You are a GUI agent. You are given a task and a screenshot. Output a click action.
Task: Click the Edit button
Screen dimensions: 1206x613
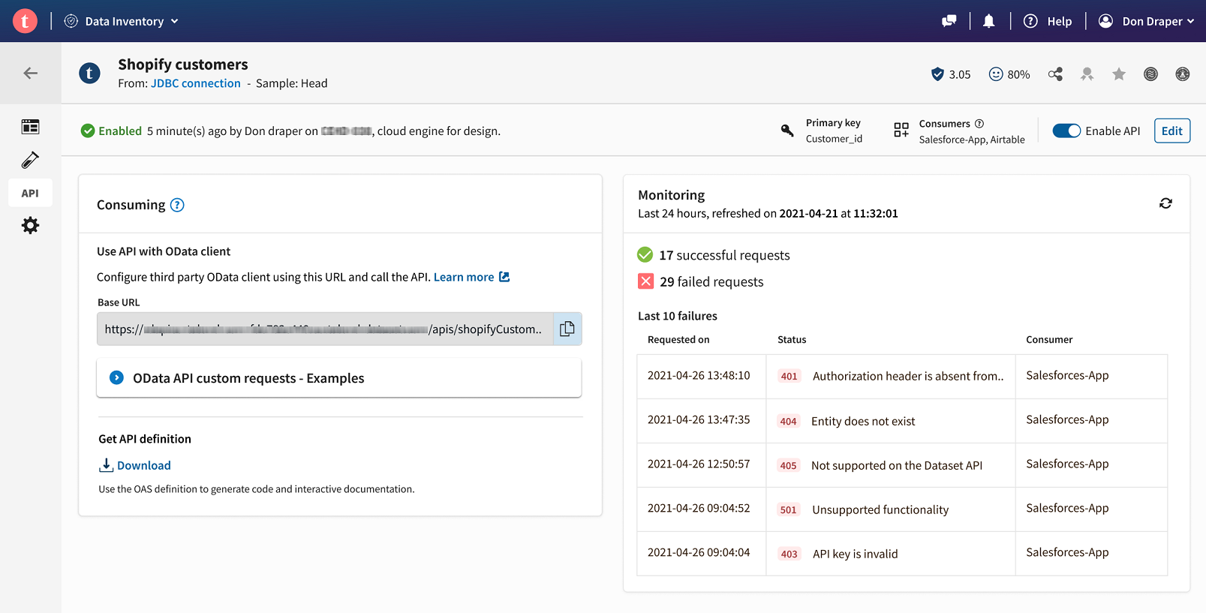tap(1171, 131)
